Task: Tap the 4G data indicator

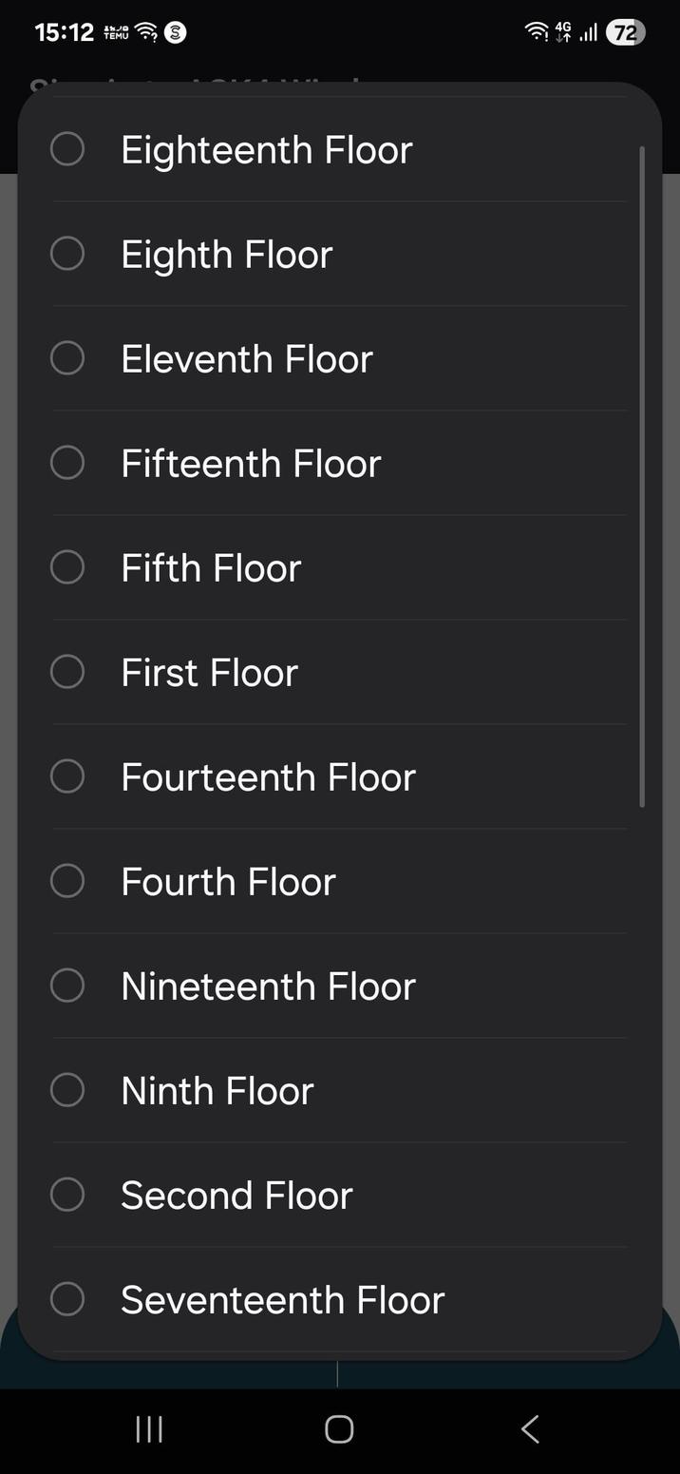Action: click(562, 31)
